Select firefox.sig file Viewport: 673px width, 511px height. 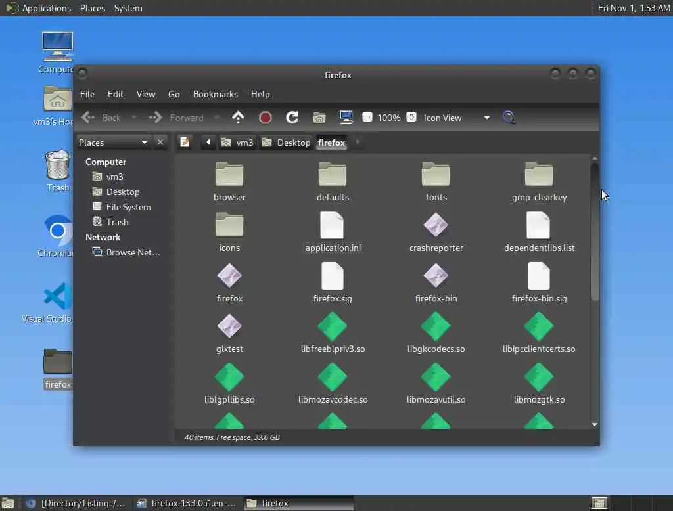click(x=333, y=282)
